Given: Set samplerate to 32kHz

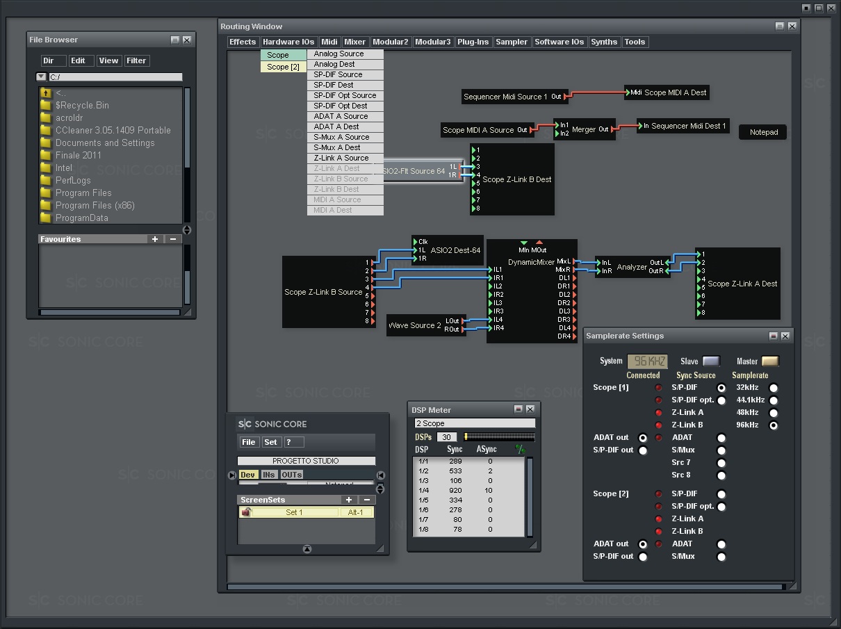Looking at the screenshot, I should click(773, 388).
